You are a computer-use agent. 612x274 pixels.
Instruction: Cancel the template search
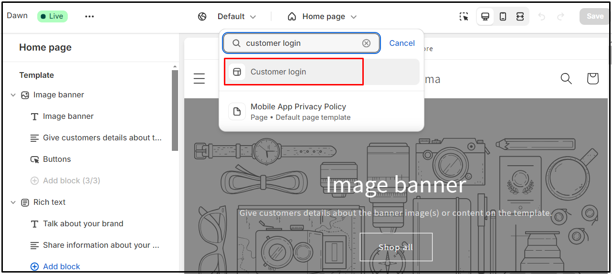pyautogui.click(x=402, y=43)
